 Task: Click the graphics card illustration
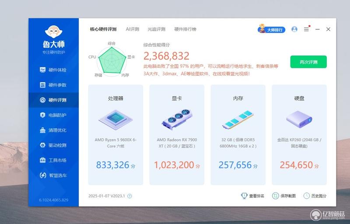click(x=177, y=119)
